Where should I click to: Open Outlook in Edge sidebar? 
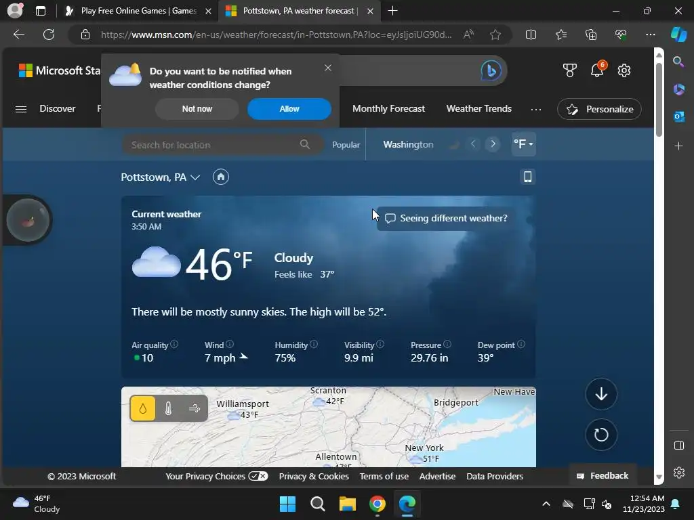pyautogui.click(x=678, y=116)
